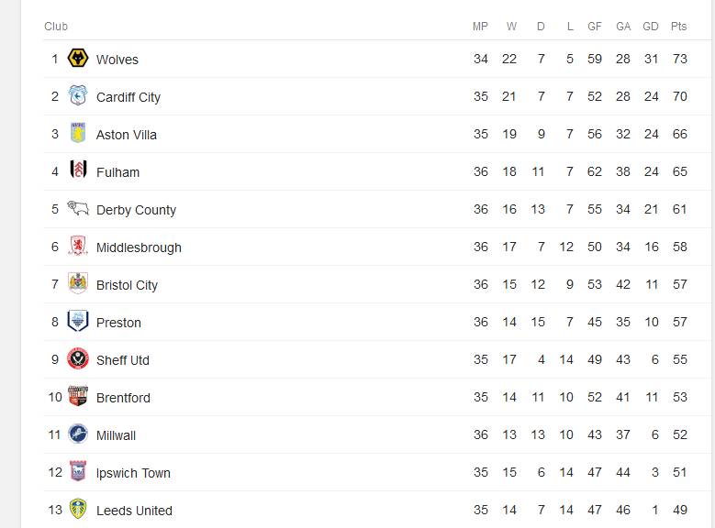Open the Wolves team name link
The image size is (715, 528).
[x=117, y=60]
